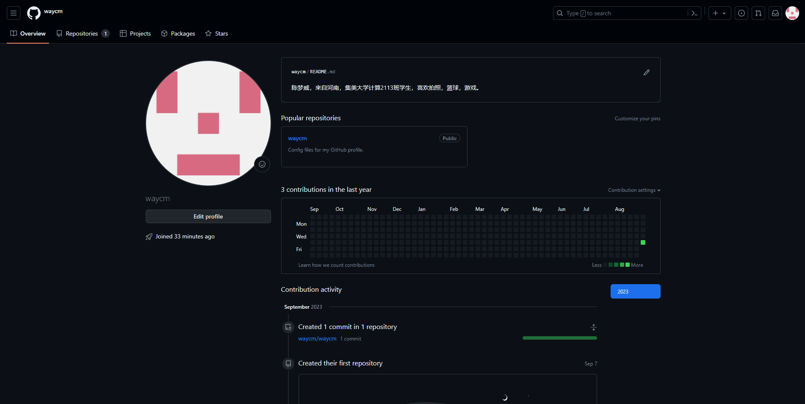Open the Issues icon in header

pos(741,13)
